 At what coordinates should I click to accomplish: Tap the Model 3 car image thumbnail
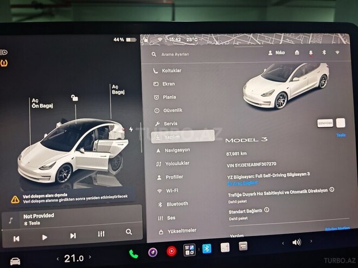point(286,86)
